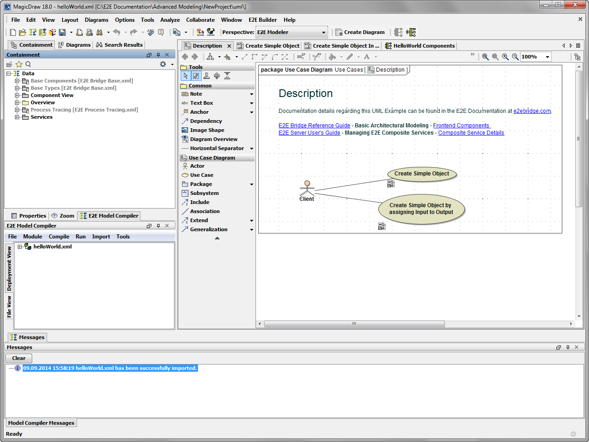Toggle the sticky button in Tools palette

tap(207, 76)
